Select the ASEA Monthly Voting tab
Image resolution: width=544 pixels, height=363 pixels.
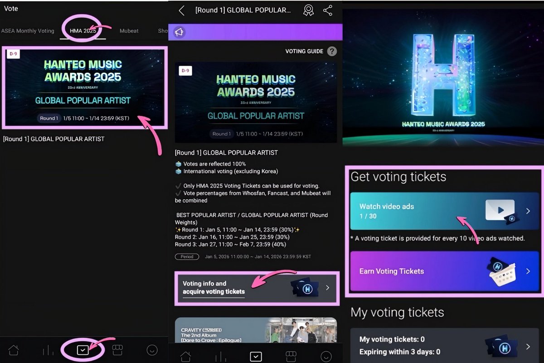[x=28, y=31]
